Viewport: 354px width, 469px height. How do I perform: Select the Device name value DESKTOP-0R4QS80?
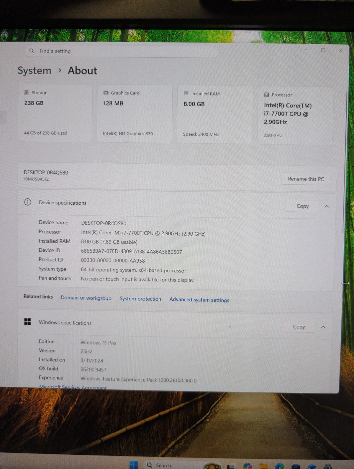[x=104, y=223]
